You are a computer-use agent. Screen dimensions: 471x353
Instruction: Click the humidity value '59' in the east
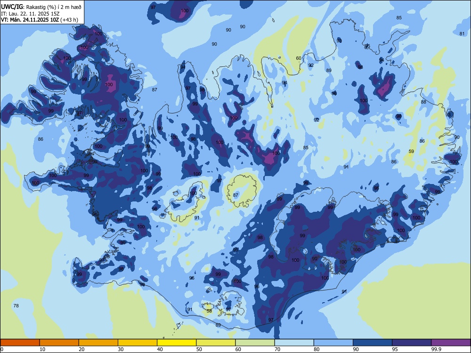[x=411, y=151]
